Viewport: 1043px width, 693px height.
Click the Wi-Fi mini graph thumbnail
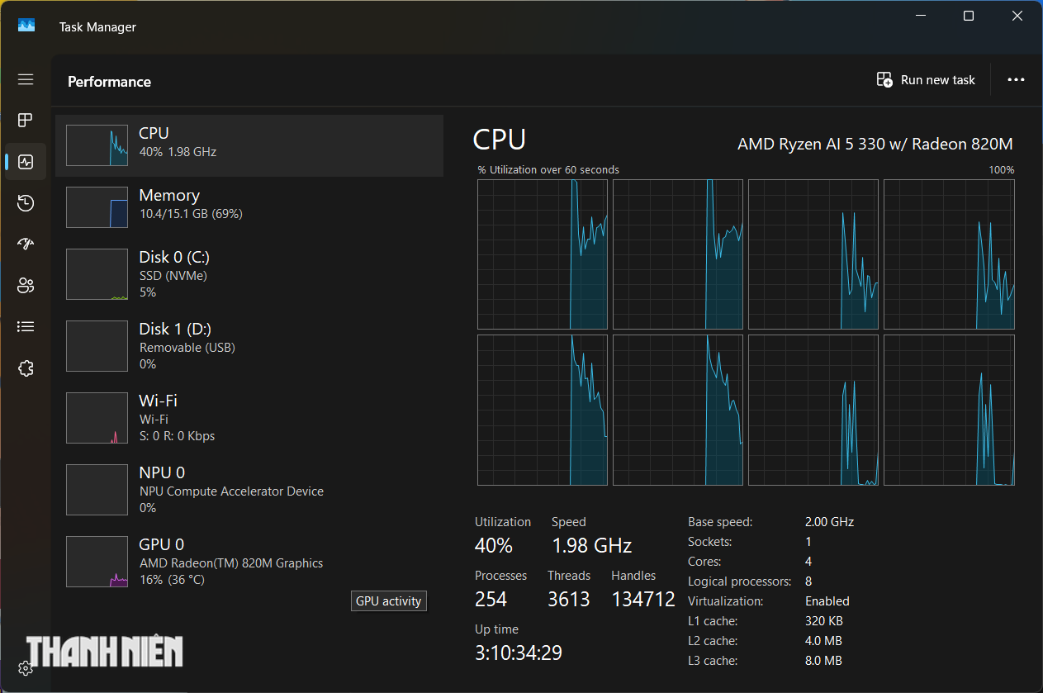coord(97,418)
